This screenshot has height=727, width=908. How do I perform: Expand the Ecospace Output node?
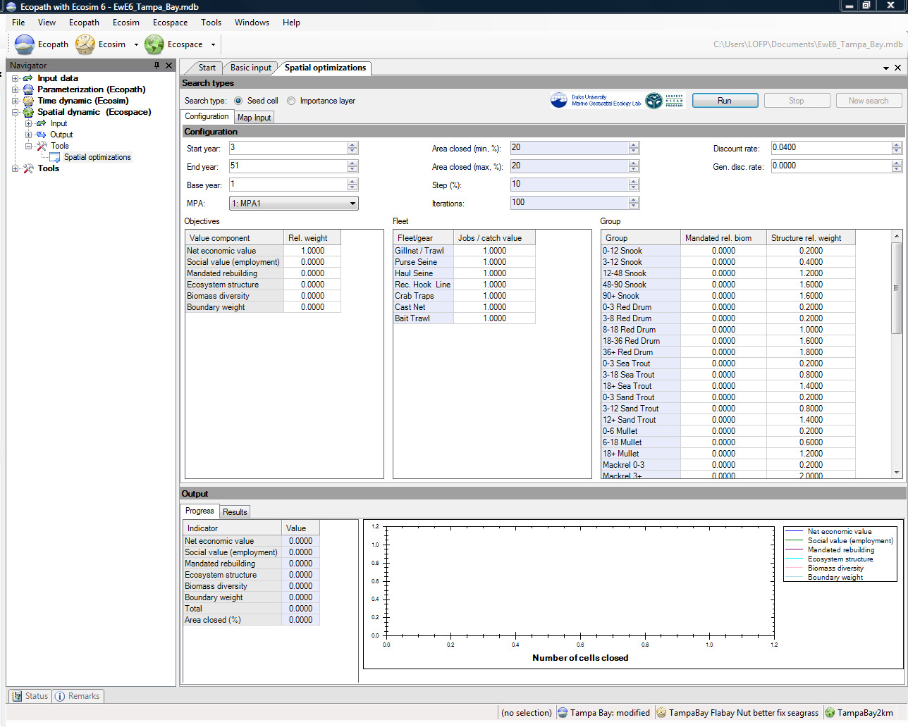pos(29,135)
